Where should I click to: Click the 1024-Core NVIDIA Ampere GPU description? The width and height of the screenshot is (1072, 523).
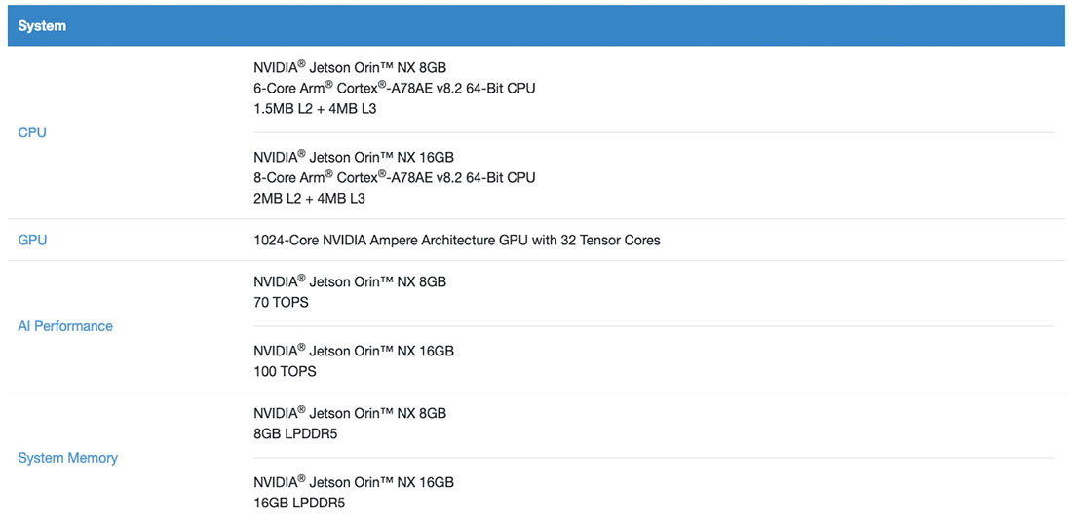[x=456, y=240]
